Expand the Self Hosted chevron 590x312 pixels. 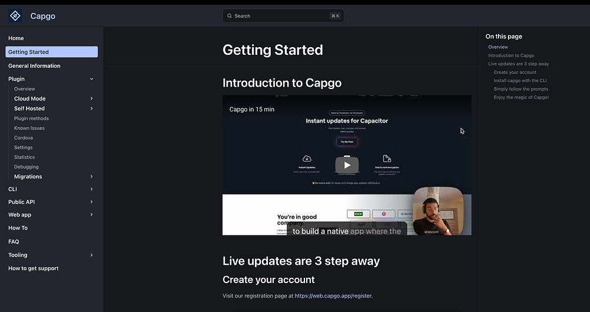click(91, 109)
